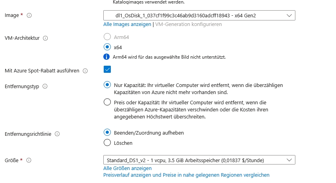Screen dimensions: 336x183
Task: Open the Image dropdown
Action: (199, 15)
